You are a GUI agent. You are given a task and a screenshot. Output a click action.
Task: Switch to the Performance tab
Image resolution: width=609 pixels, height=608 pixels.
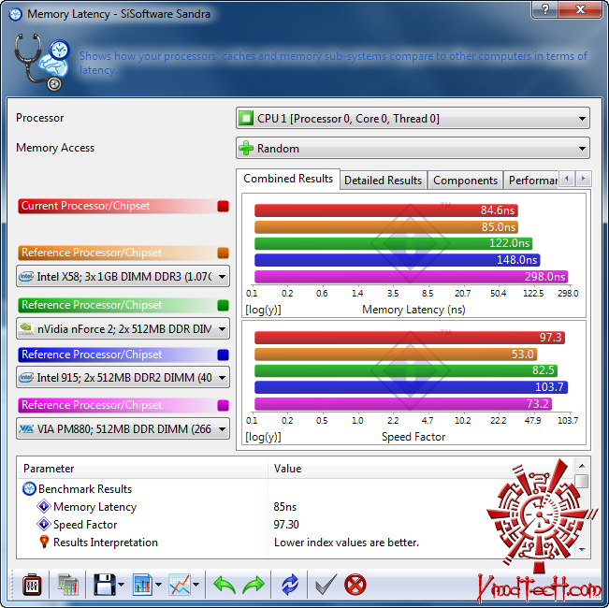pyautogui.click(x=532, y=181)
